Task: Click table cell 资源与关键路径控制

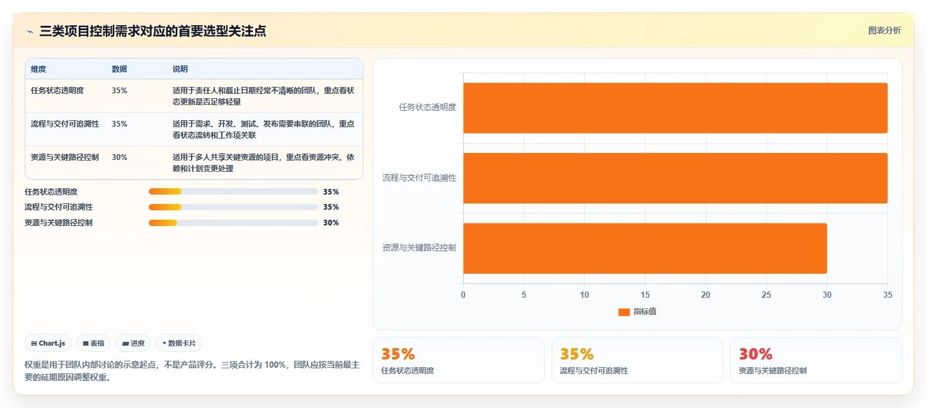Action: click(65, 157)
